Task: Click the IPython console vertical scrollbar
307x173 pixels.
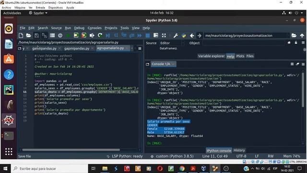Action: tap(303, 90)
